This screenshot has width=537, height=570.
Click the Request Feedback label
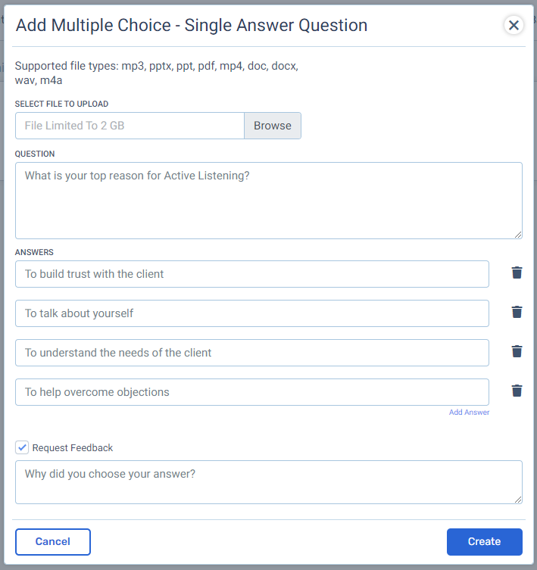tap(73, 448)
